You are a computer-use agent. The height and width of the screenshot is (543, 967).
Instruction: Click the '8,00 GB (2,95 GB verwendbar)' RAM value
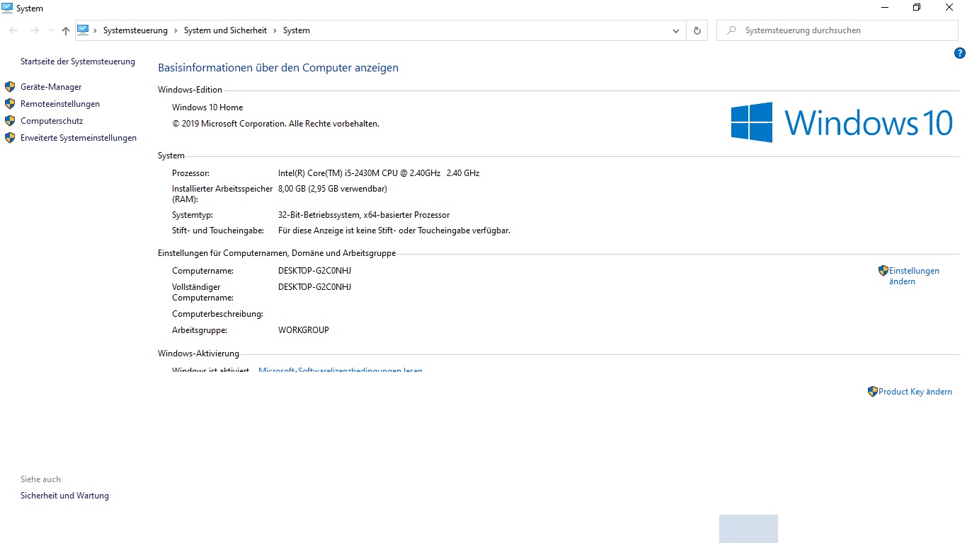pyautogui.click(x=333, y=189)
